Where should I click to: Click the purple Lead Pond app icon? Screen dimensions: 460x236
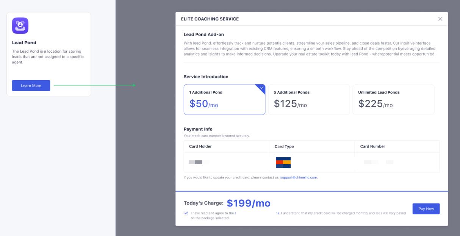pos(20,26)
